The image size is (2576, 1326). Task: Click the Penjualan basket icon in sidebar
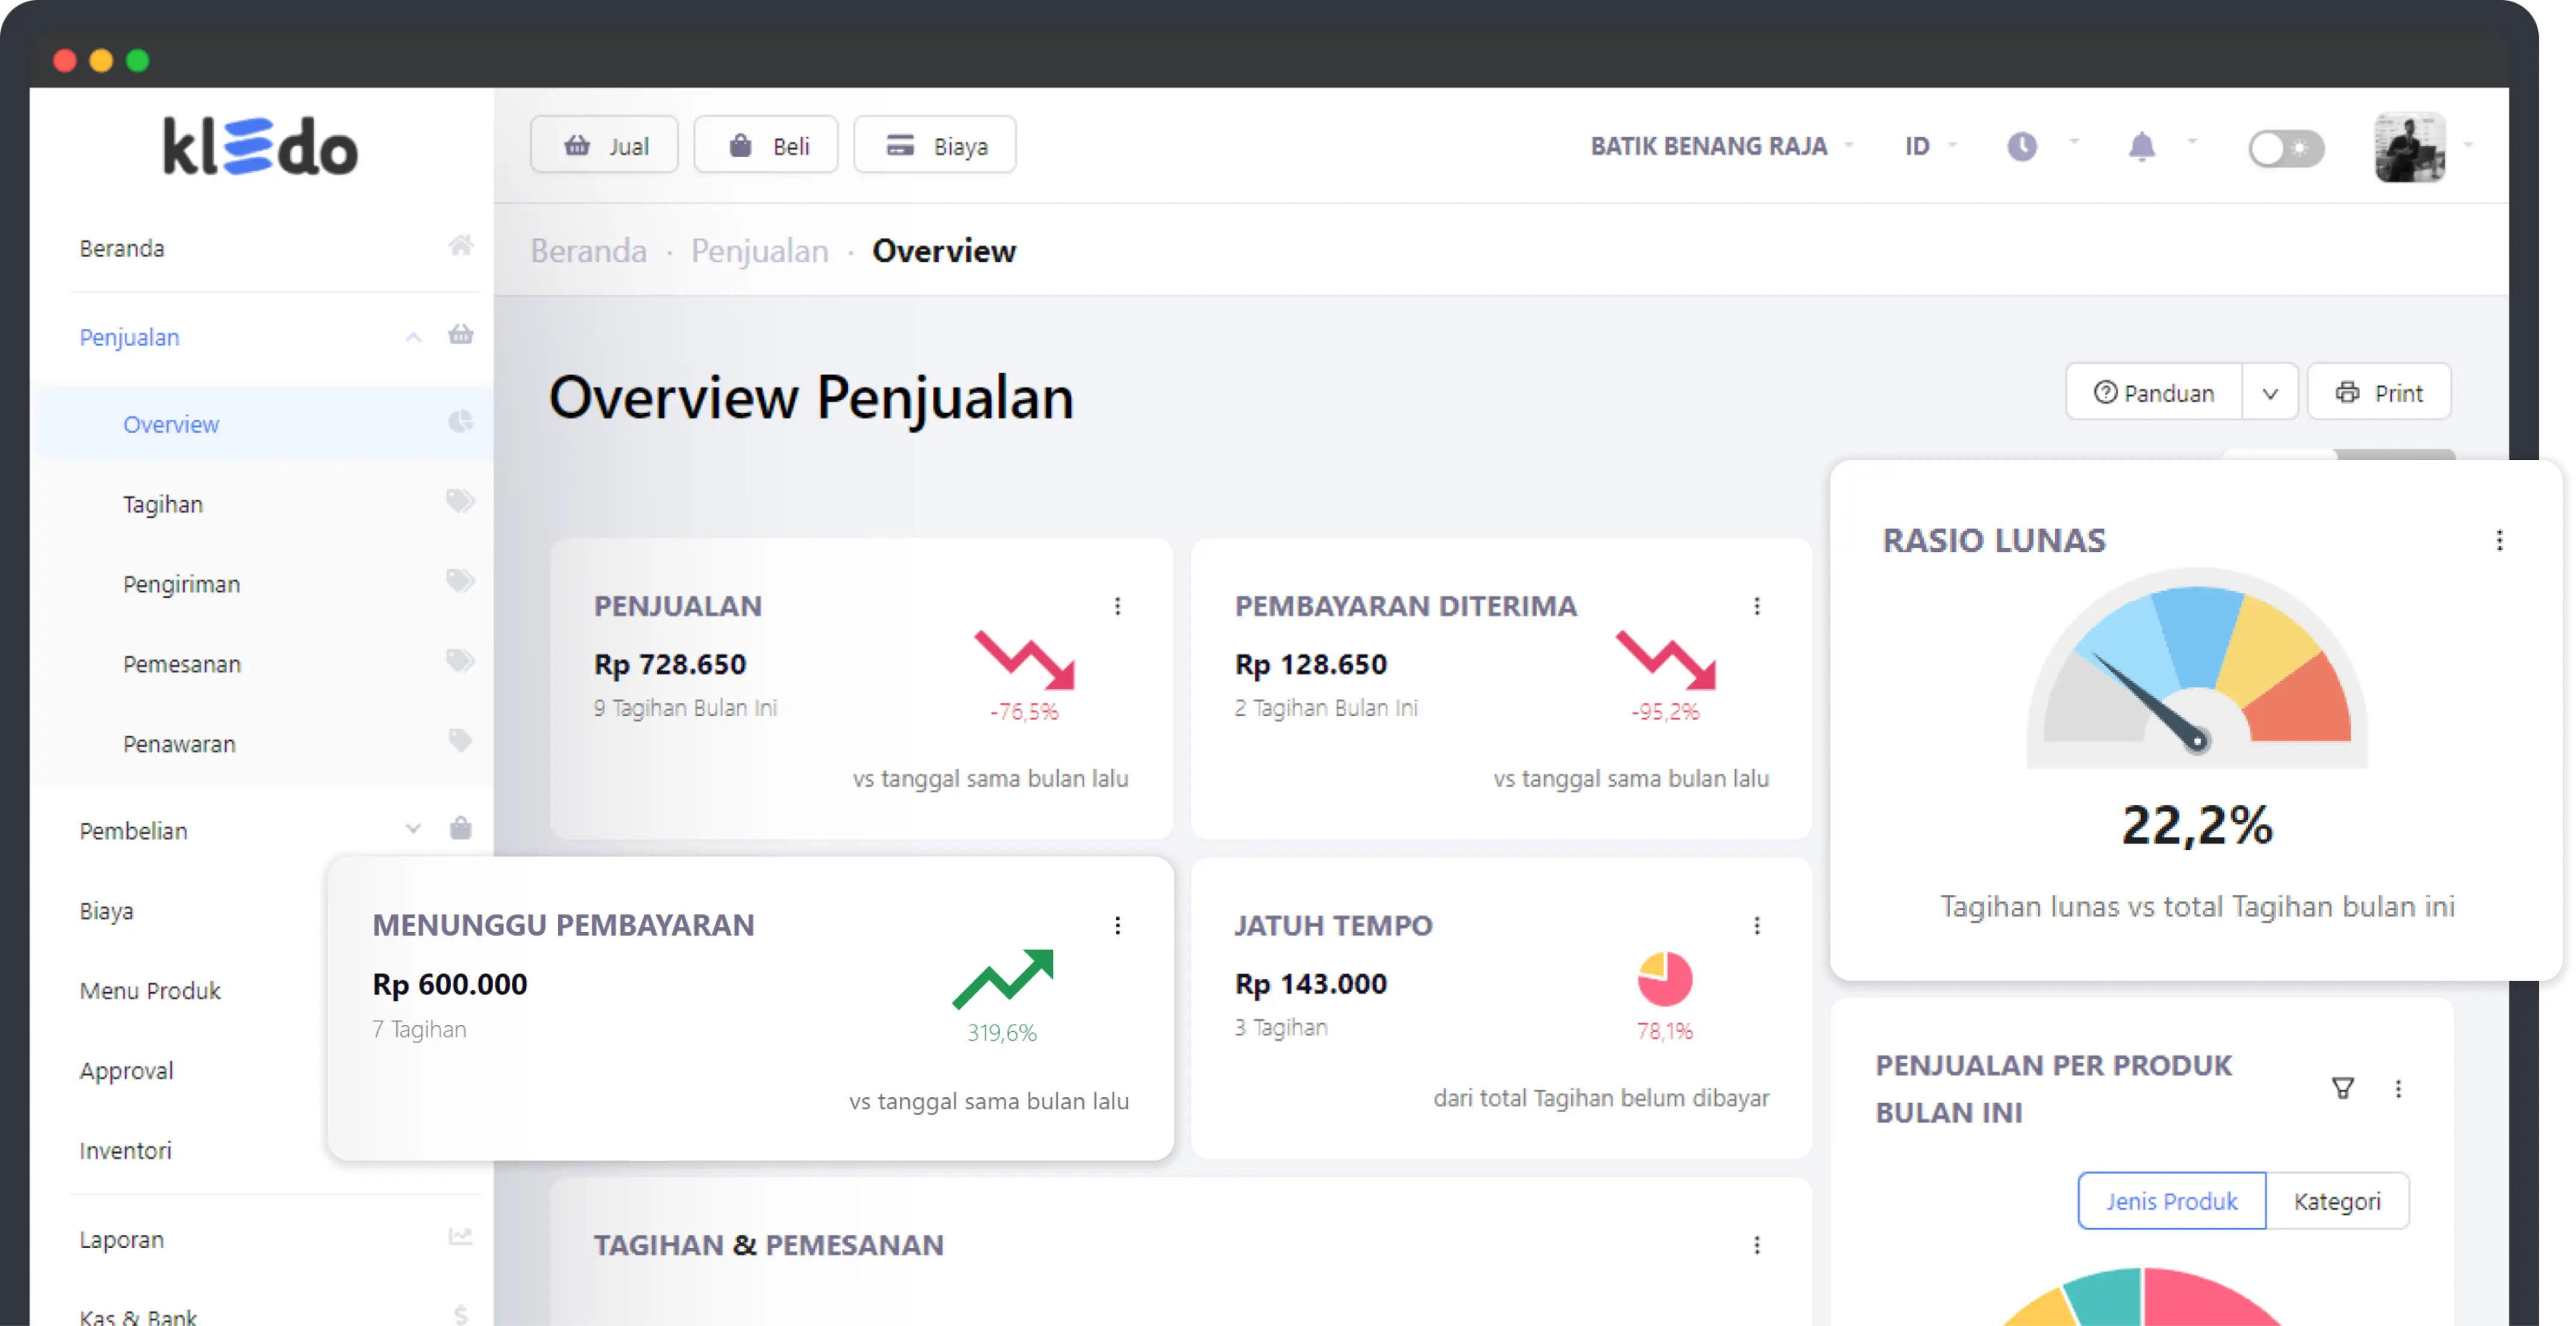coord(460,334)
